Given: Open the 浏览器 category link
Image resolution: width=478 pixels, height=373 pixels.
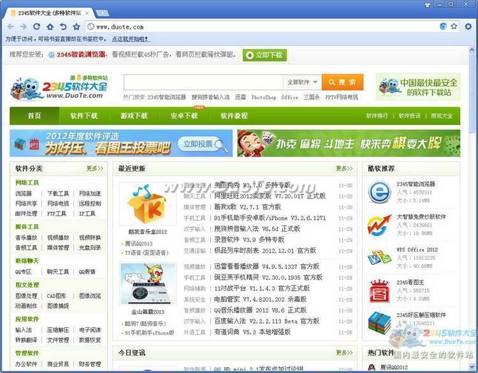Looking at the screenshot, I should [24, 194].
